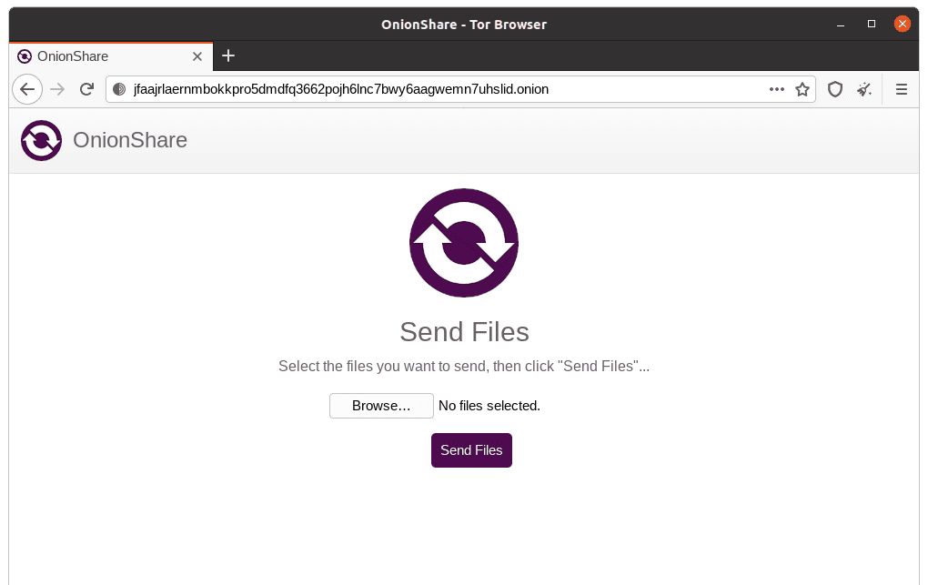Minimize the Tor Browser window
Image resolution: width=928 pixels, height=585 pixels.
[842, 25]
